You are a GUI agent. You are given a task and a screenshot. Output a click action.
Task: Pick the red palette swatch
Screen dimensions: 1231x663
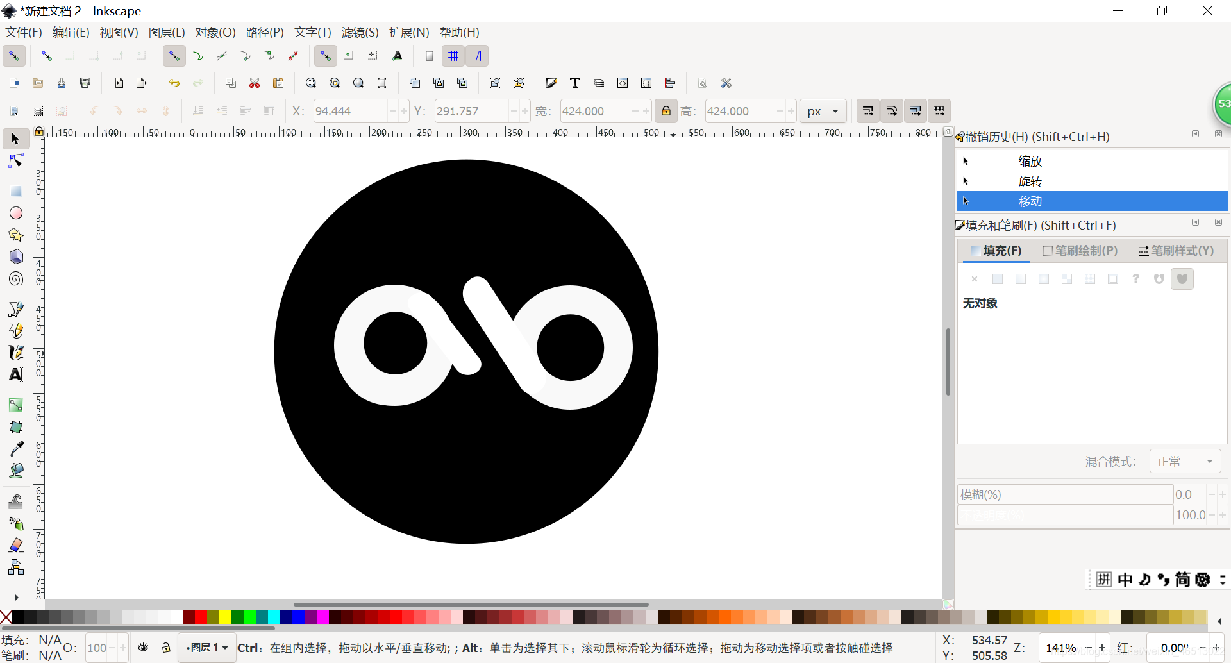tap(201, 617)
